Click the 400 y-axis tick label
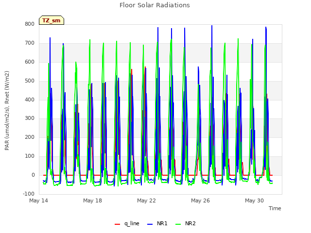This screenshot has width=311, height=233. point(30,100)
